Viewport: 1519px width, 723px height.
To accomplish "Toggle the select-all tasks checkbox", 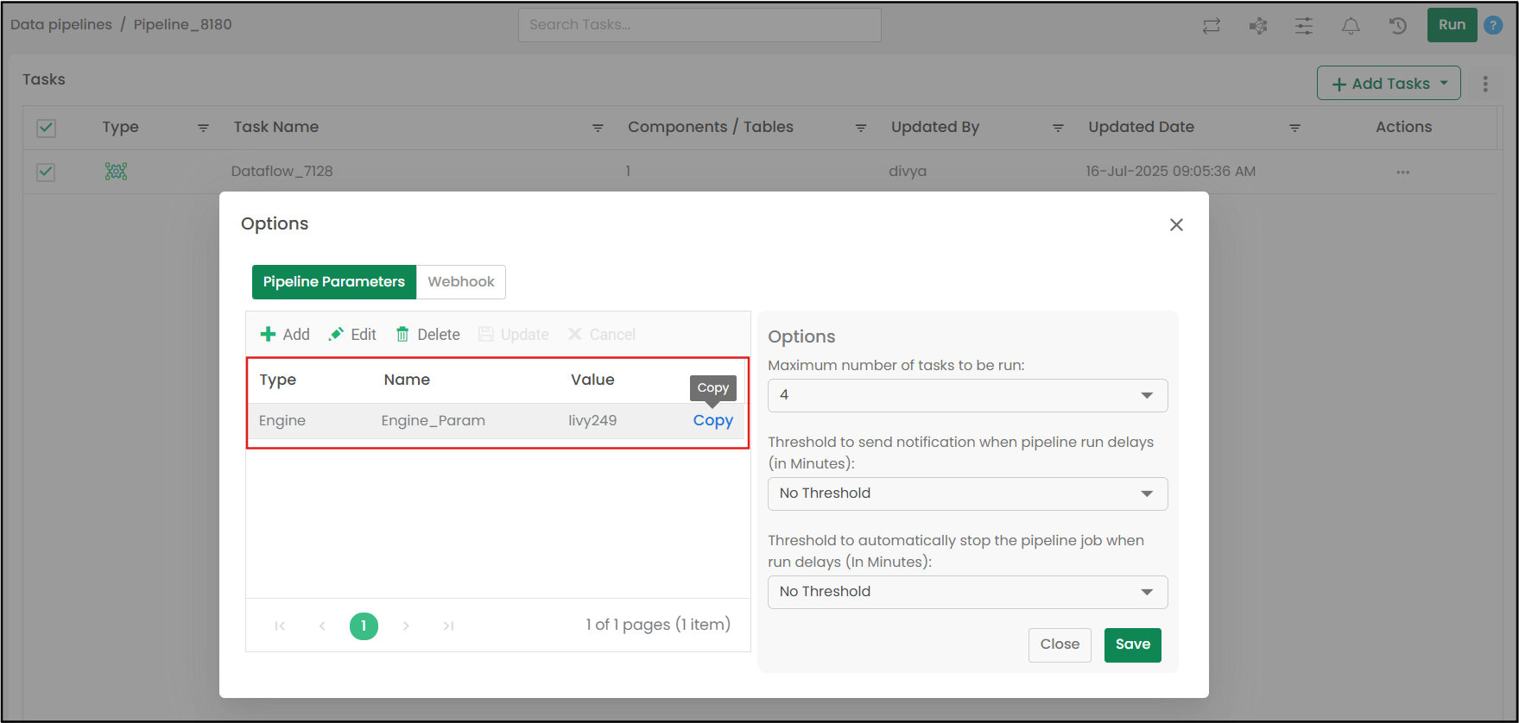I will click(46, 128).
